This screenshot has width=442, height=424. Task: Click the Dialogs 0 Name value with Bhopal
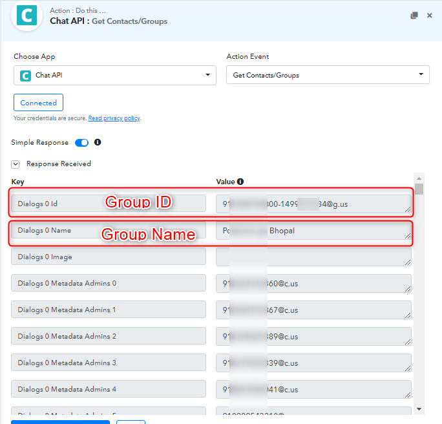pos(313,231)
